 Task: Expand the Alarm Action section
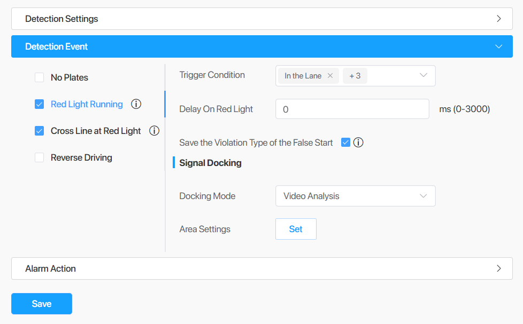tap(262, 268)
